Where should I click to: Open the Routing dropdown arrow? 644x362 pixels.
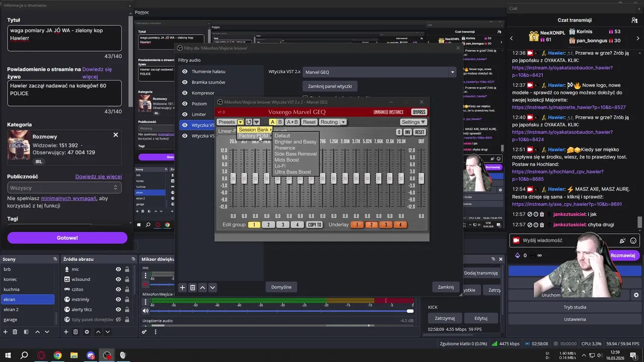coord(343,122)
